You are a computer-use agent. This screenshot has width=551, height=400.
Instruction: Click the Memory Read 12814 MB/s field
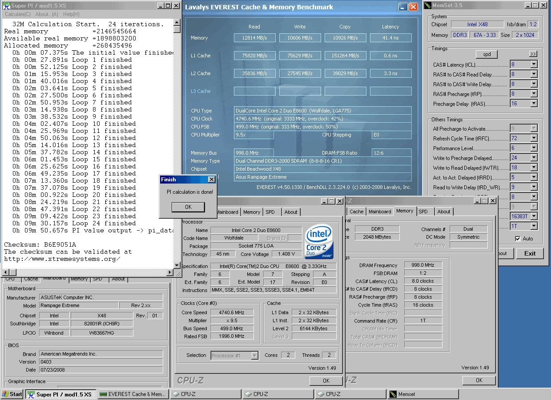click(255, 38)
